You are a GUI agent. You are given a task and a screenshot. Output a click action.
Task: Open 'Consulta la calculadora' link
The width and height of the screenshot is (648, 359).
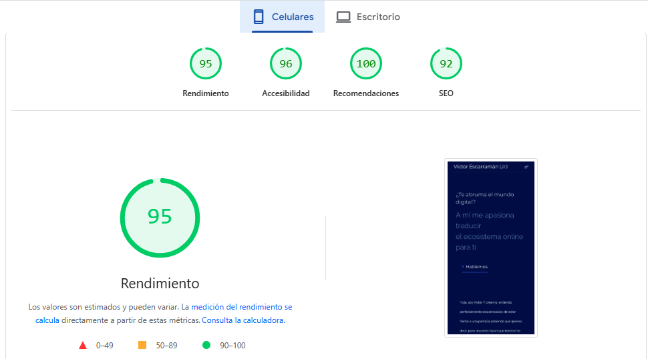coord(243,320)
